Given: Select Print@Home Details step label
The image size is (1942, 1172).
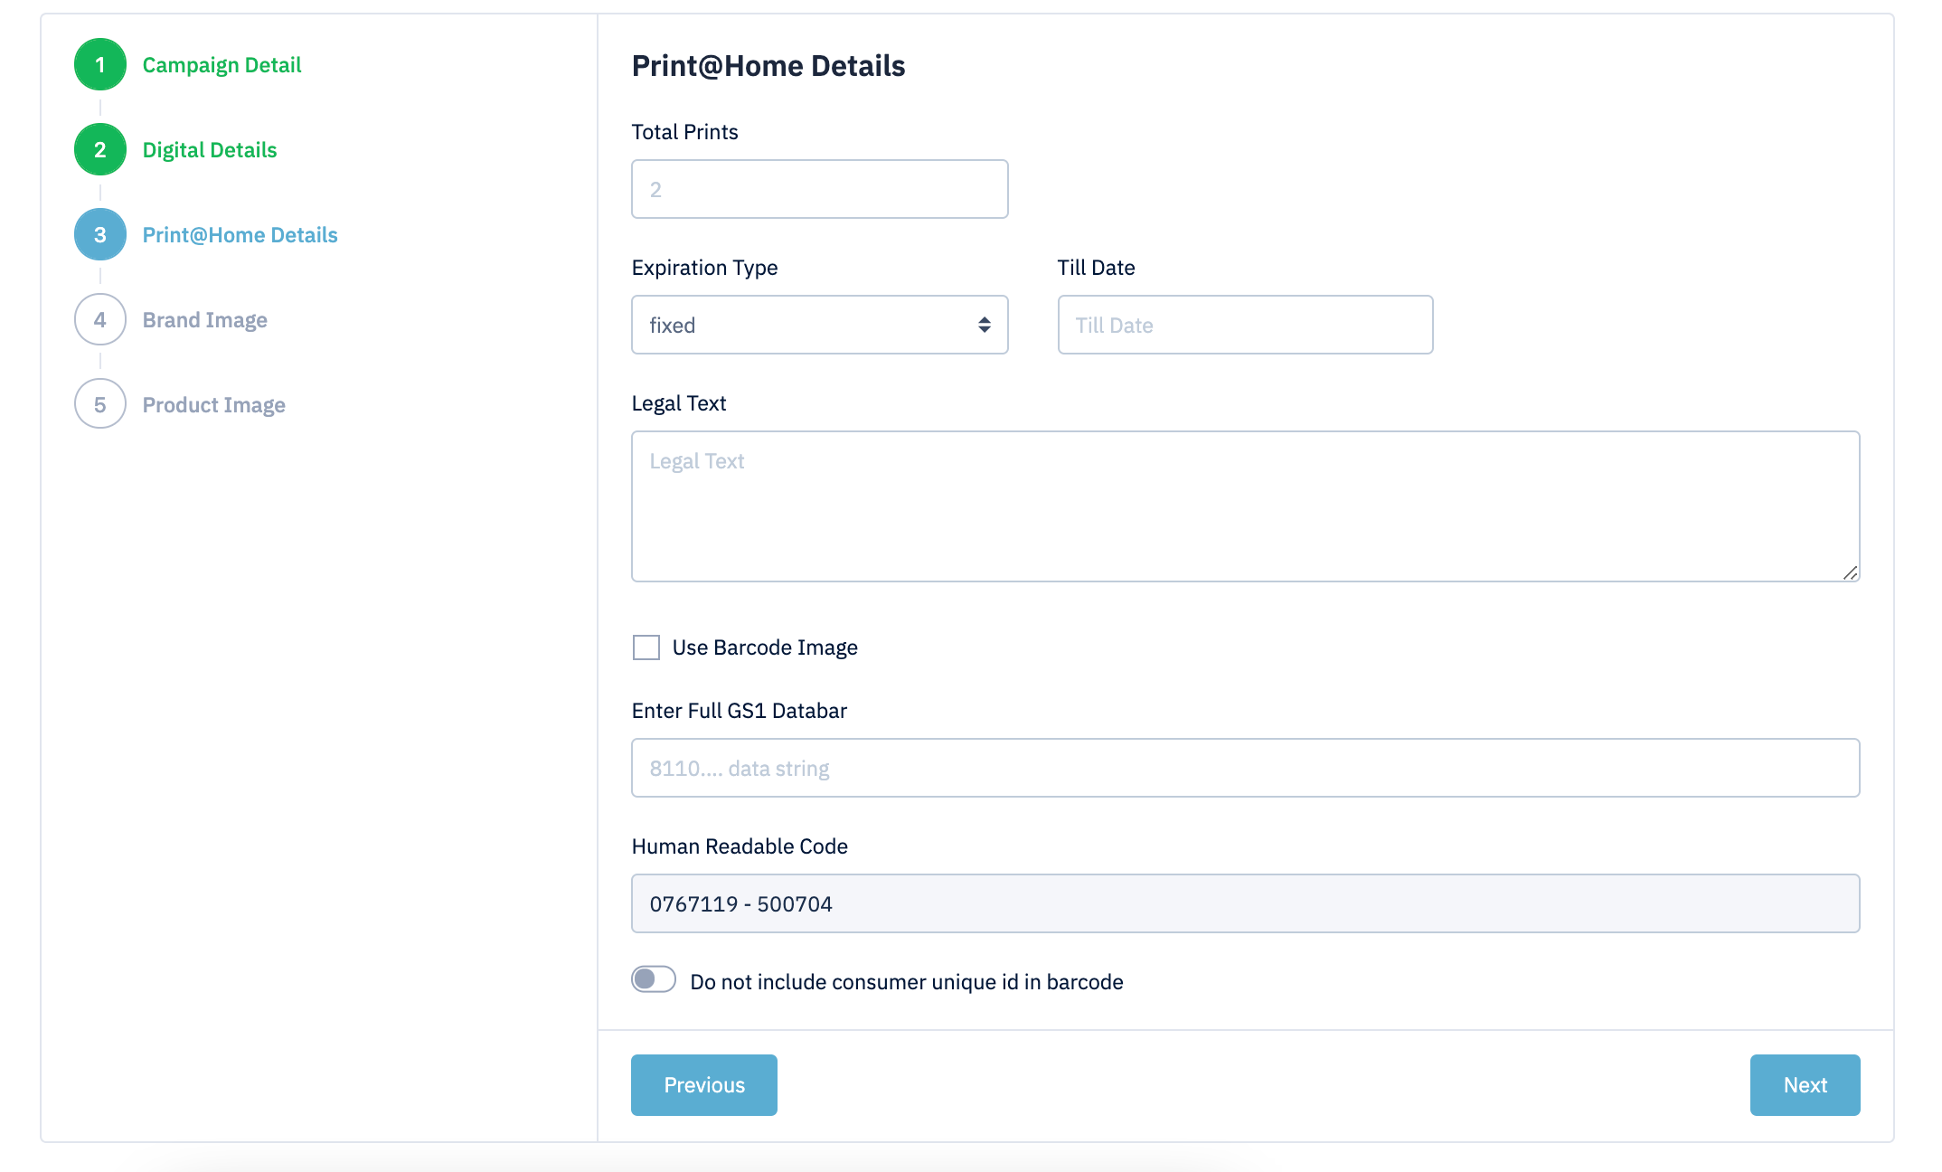Looking at the screenshot, I should pos(240,235).
